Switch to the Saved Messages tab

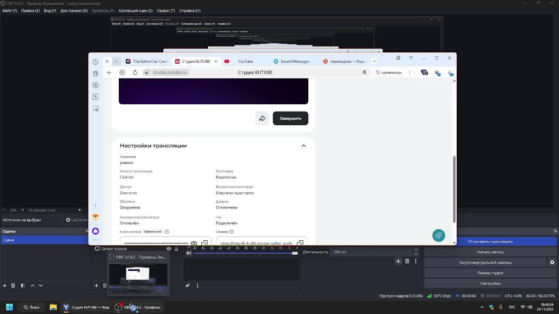(294, 61)
